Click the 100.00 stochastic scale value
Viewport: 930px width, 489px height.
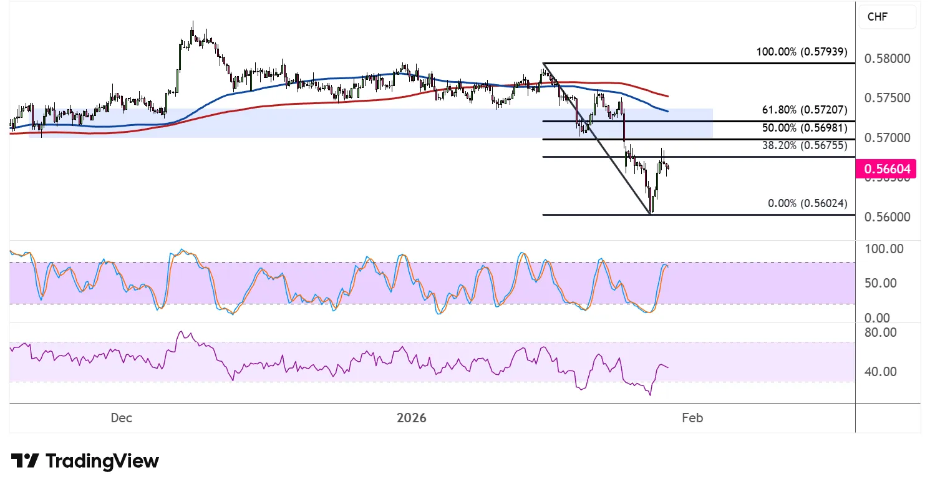click(882, 249)
